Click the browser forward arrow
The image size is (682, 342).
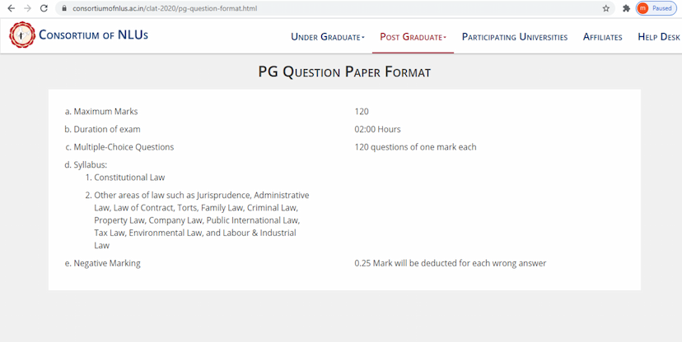click(x=27, y=8)
